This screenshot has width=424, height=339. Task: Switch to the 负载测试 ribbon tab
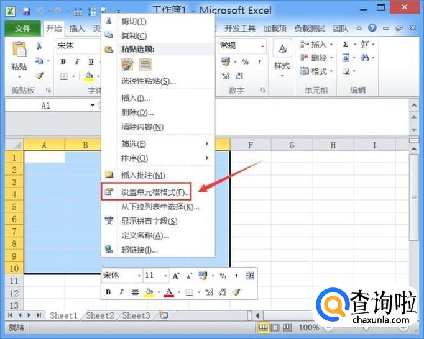point(310,29)
